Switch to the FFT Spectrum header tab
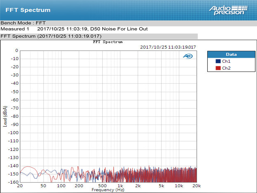 28,10
